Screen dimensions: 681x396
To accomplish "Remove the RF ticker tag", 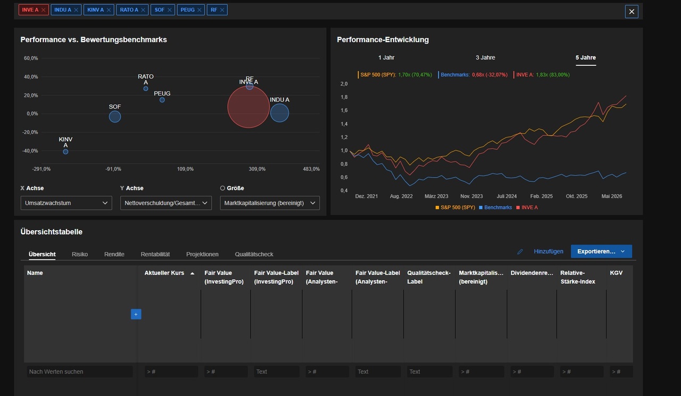I will (222, 10).
